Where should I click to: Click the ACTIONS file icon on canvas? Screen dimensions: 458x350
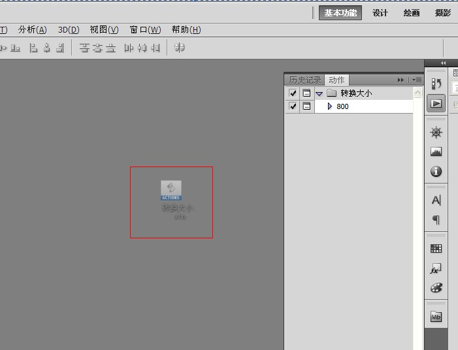tap(171, 190)
